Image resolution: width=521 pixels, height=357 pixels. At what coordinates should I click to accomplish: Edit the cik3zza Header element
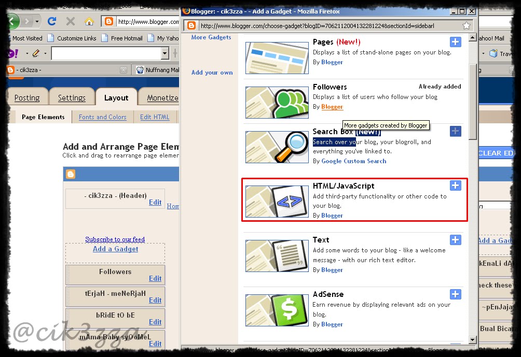155,203
